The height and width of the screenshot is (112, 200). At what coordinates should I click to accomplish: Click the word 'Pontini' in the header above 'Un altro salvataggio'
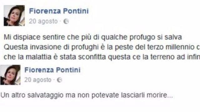(x=68, y=70)
